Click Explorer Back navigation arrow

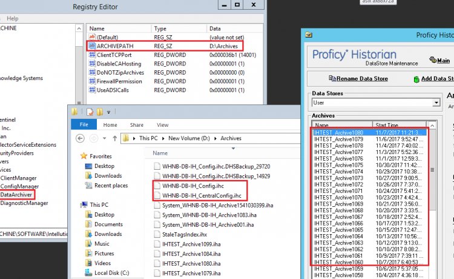(80, 138)
